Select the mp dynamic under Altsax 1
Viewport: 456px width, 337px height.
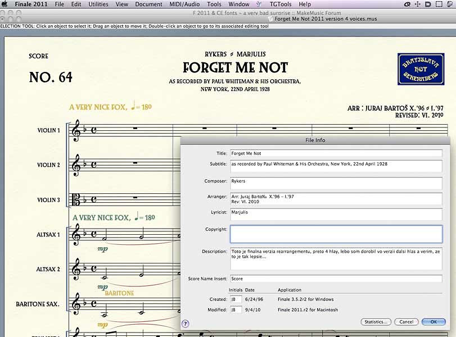(102, 249)
